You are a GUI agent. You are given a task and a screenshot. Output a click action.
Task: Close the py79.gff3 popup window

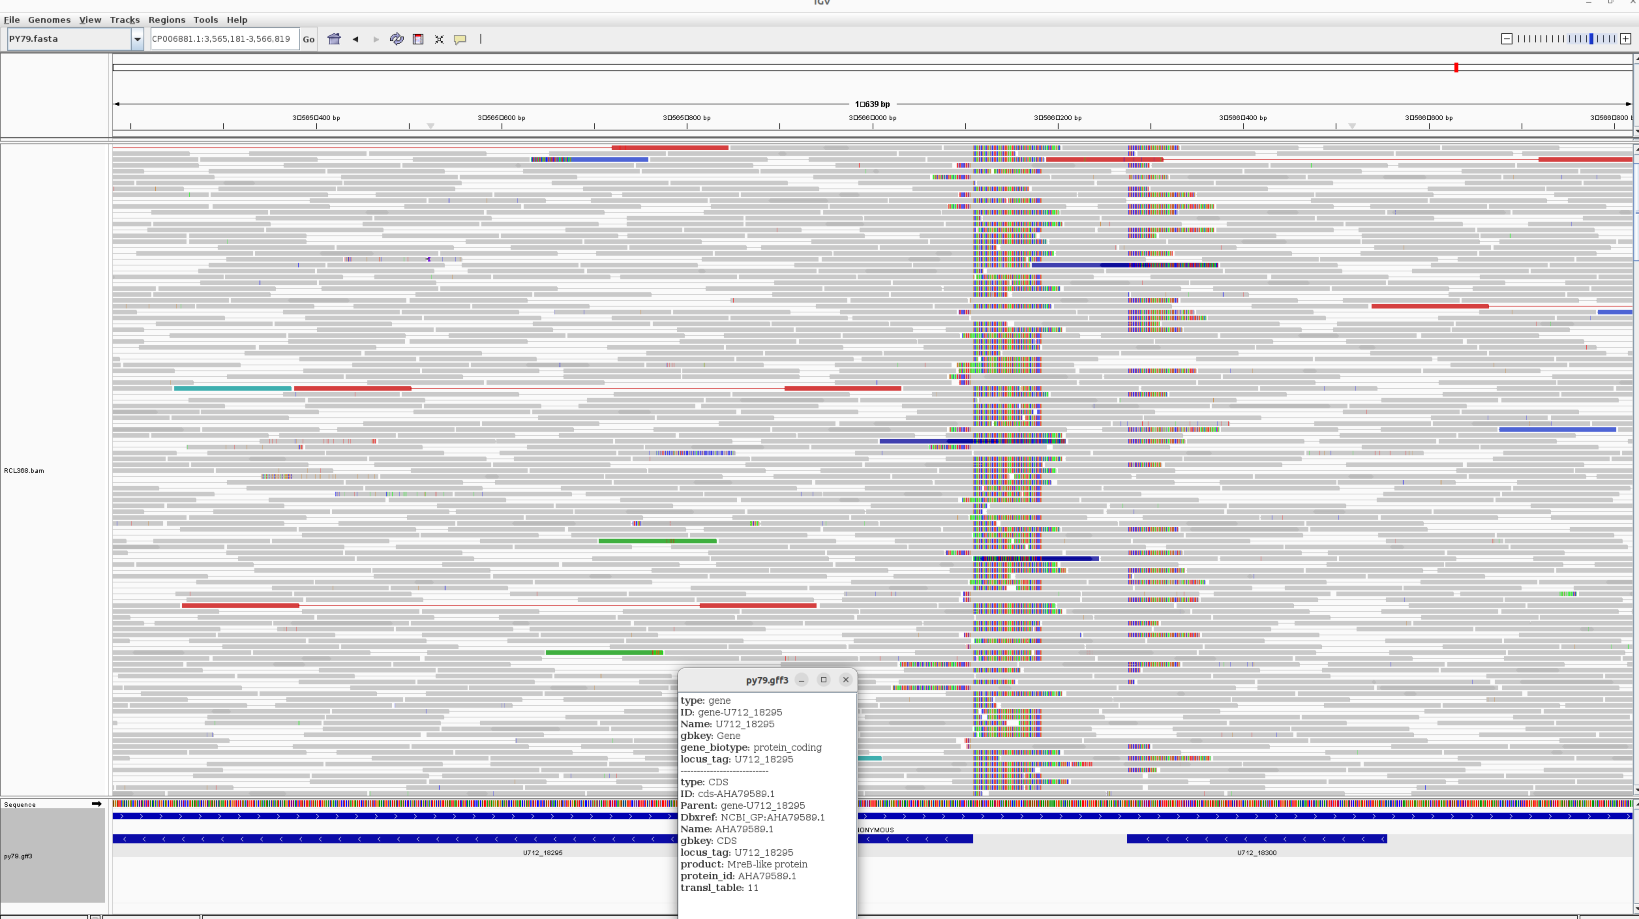tap(846, 680)
